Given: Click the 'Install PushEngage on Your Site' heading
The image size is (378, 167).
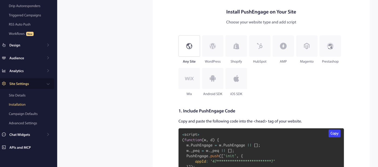Looking at the screenshot, I should (261, 12).
